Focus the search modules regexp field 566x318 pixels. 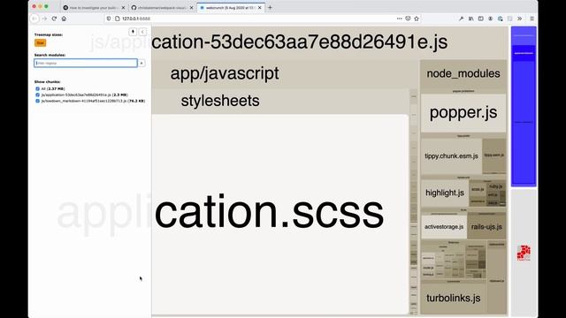(86, 63)
